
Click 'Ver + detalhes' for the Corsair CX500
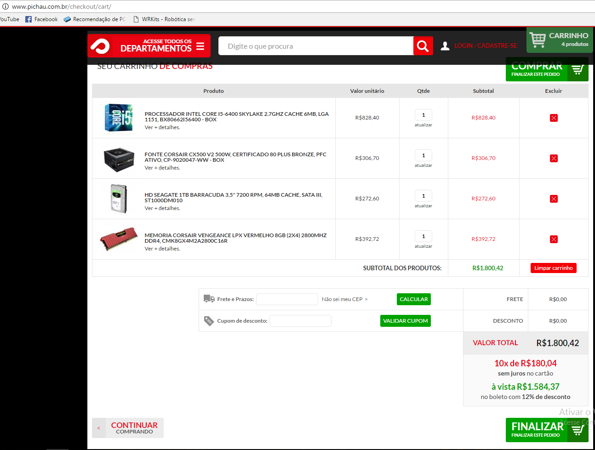162,168
